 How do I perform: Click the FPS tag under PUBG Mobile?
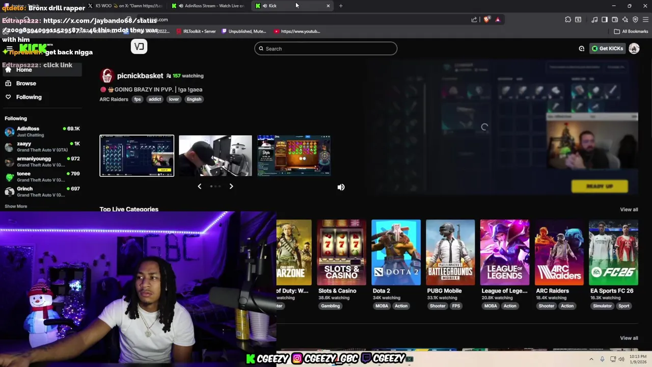pyautogui.click(x=456, y=306)
